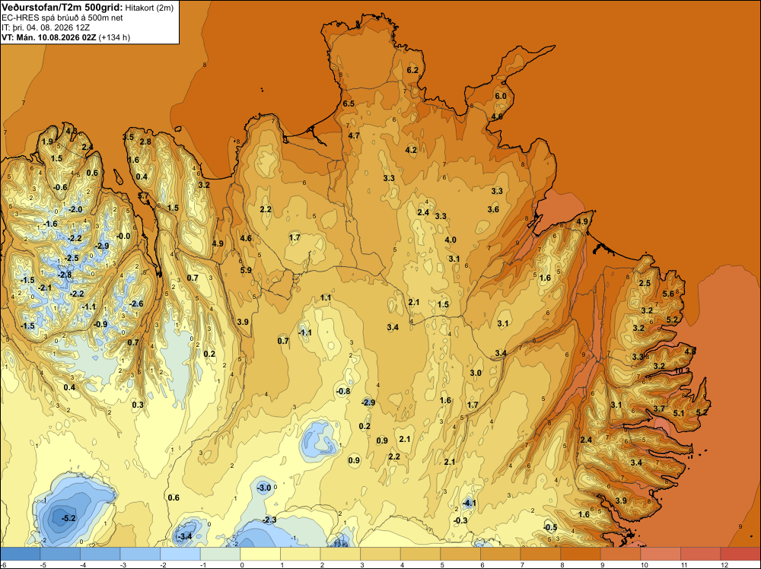Click the dark blue -6 to -5 legend swatch
The width and height of the screenshot is (761, 569).
click(21, 554)
